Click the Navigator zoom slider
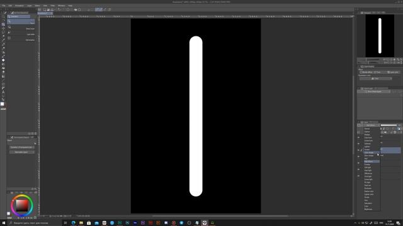403x226 pixels. pyautogui.click(x=370, y=60)
